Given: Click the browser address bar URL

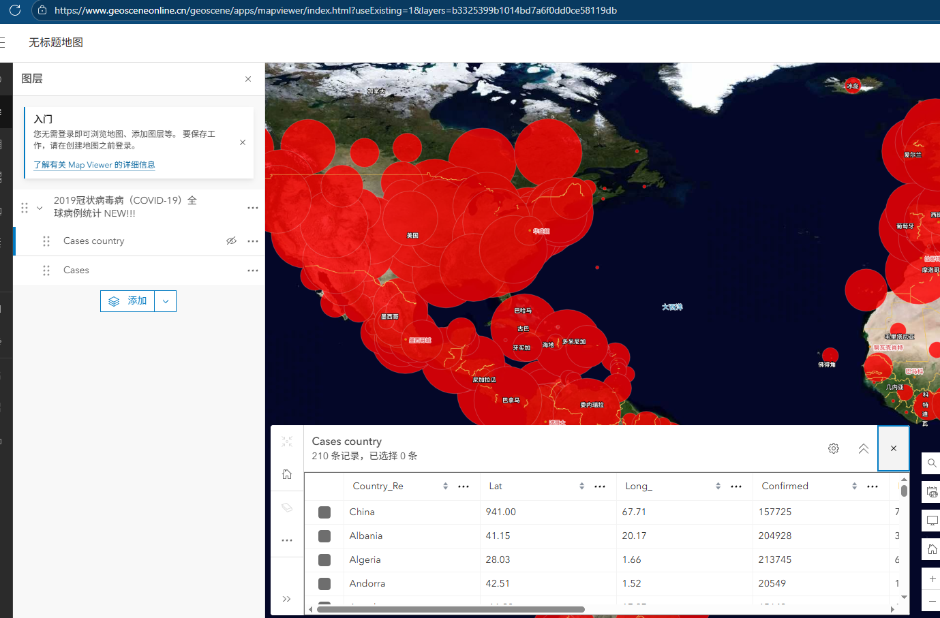Looking at the screenshot, I should (x=335, y=10).
